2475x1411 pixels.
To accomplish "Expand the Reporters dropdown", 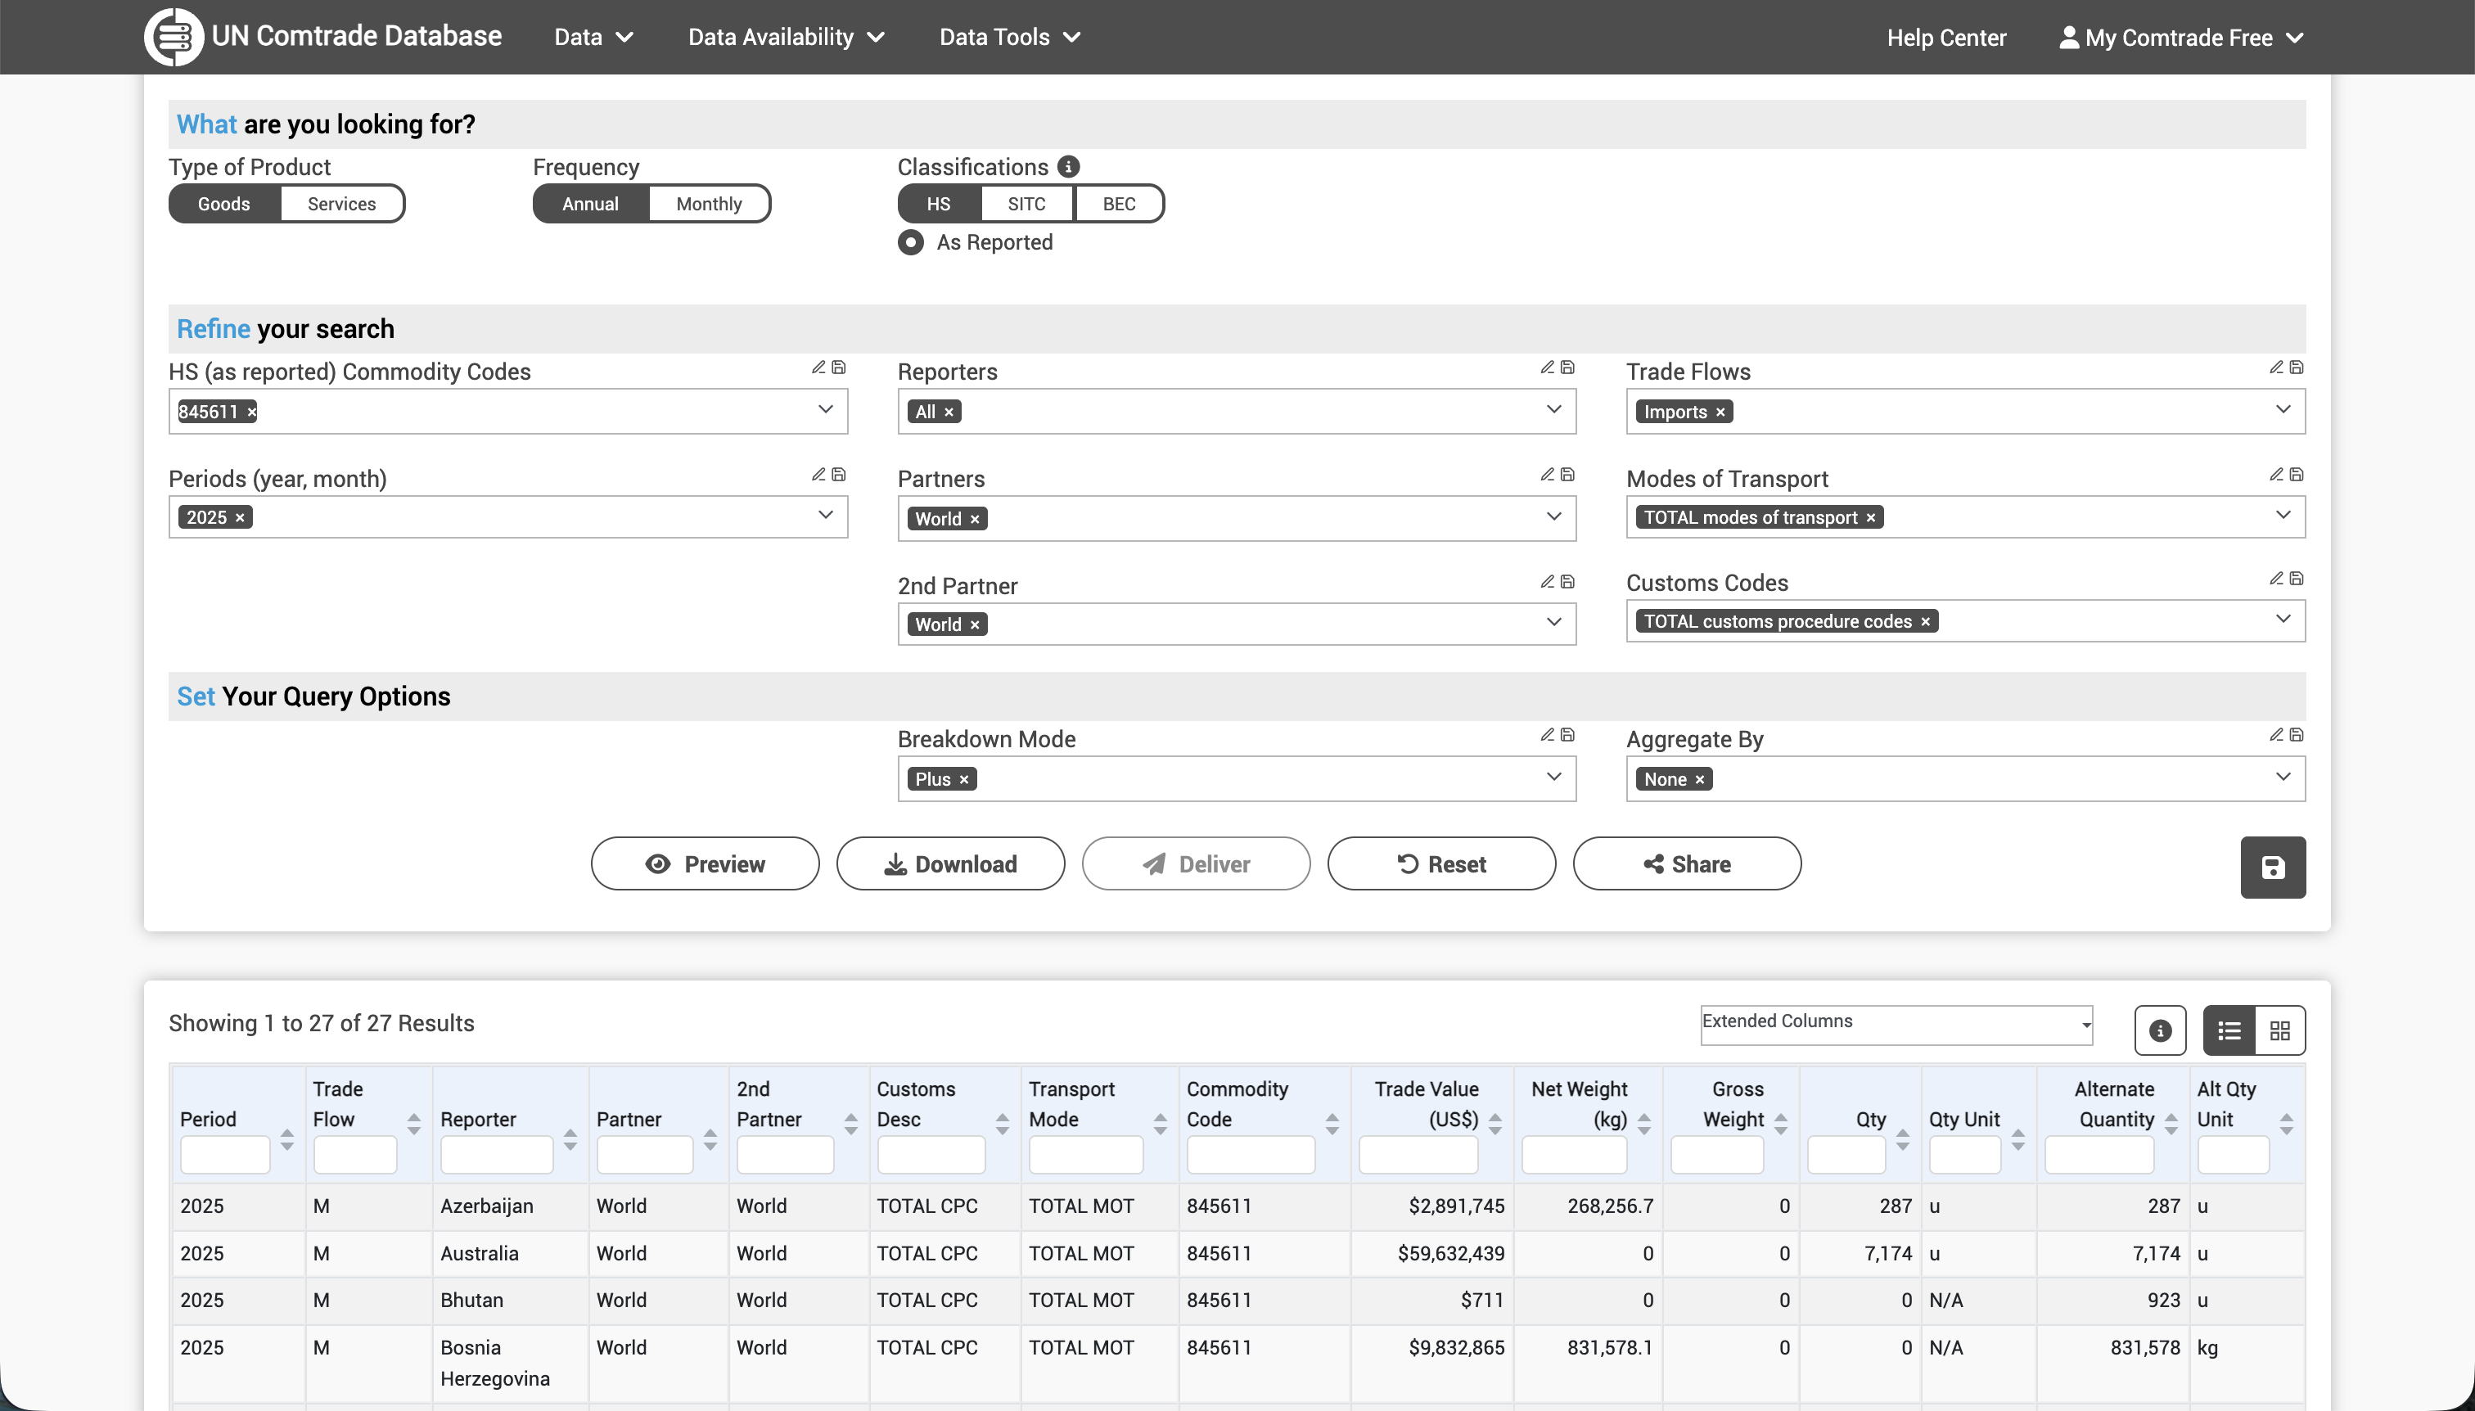I will pyautogui.click(x=1553, y=410).
